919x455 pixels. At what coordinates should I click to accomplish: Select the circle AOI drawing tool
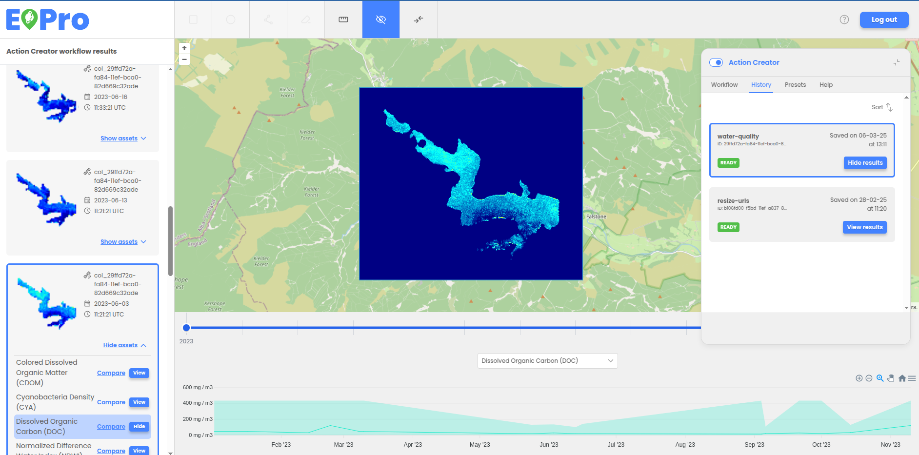(x=230, y=20)
